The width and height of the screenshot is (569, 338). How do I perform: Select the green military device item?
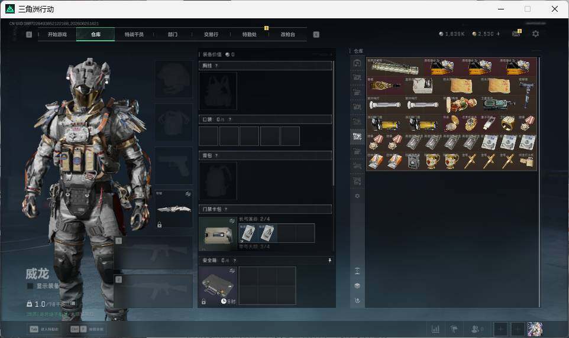pyautogui.click(x=499, y=105)
